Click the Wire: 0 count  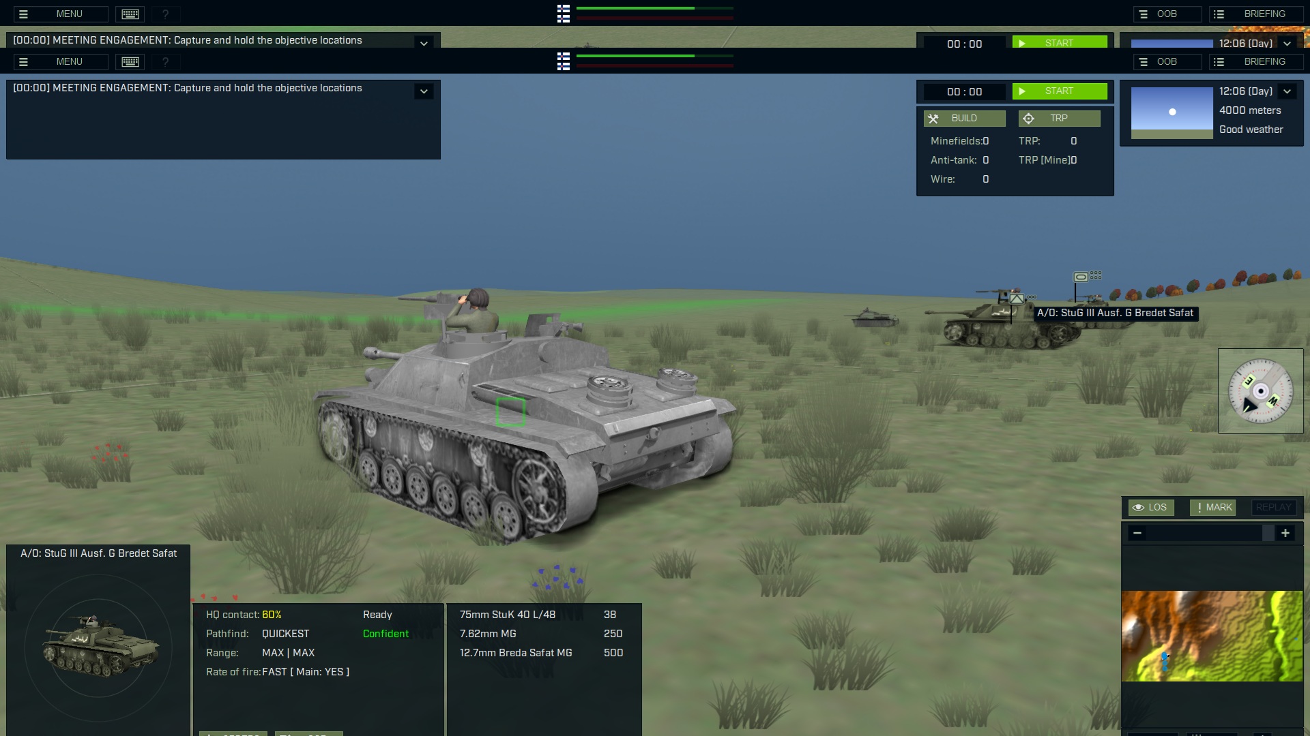point(960,179)
